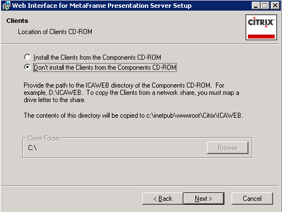Screen dimensions: 282x212
Task: Click the 'Location of Clients CD-ROM' subtitle
Action: point(55,32)
